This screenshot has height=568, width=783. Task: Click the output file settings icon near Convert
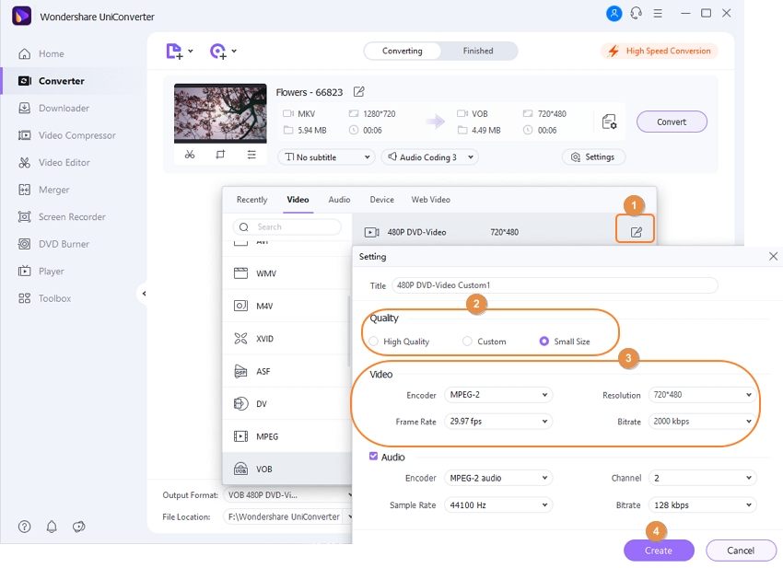[609, 122]
